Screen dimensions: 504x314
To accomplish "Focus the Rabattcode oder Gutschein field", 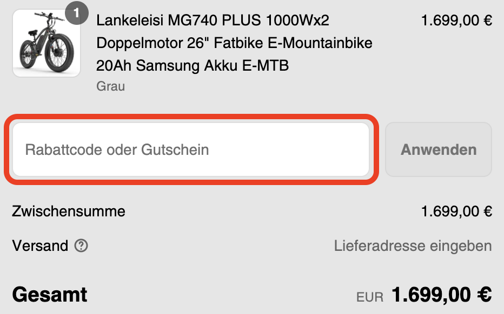I will [x=191, y=149].
